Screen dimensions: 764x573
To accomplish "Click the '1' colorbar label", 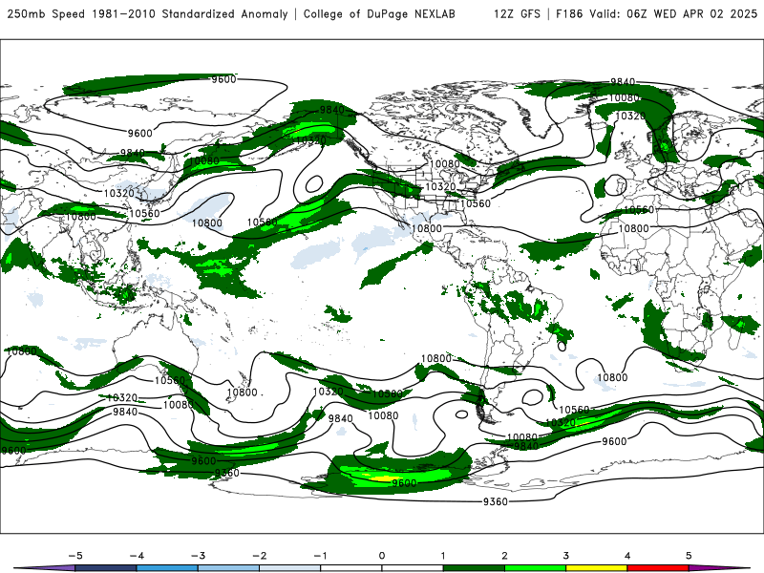I will pyautogui.click(x=443, y=556).
